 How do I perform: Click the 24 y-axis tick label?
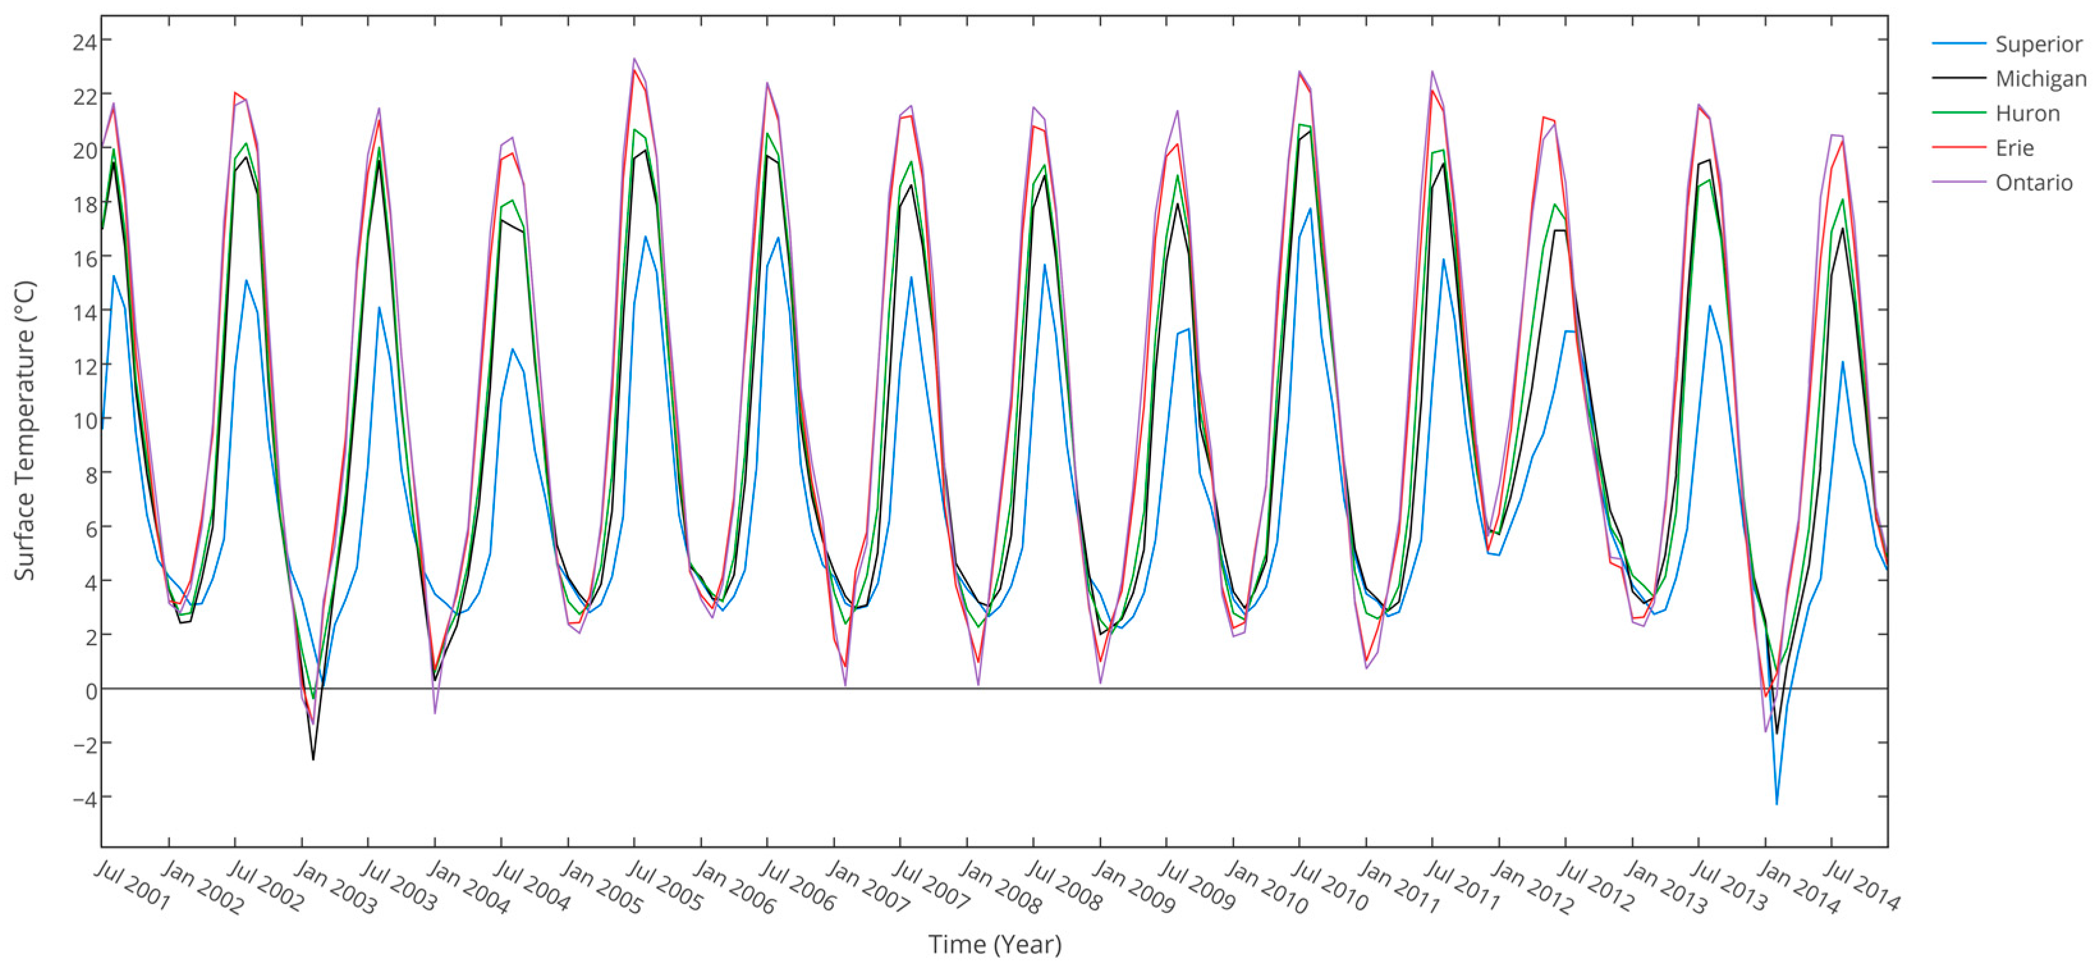coord(84,42)
